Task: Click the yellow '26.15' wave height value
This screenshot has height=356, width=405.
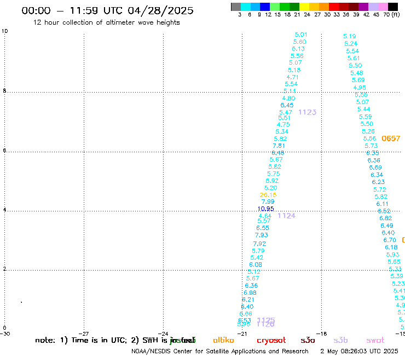Action: click(268, 195)
